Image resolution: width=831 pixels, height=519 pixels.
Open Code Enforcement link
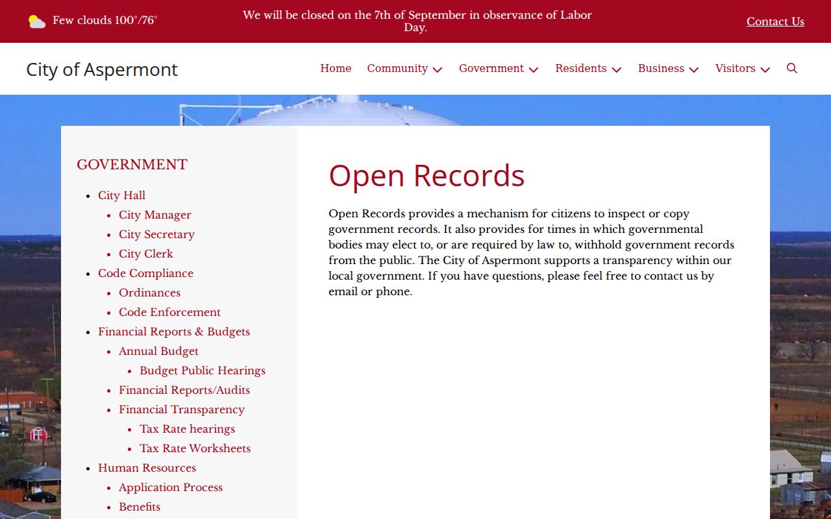pyautogui.click(x=169, y=312)
